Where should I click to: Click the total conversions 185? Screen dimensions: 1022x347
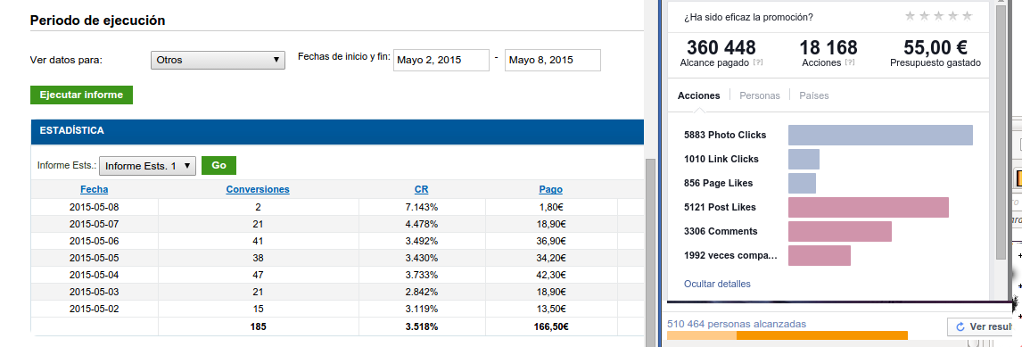coord(258,326)
